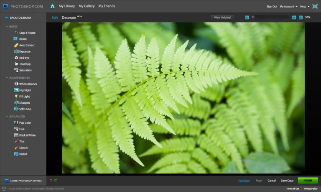Click the zoom slider track
The image size is (321, 192).
click(270, 17)
